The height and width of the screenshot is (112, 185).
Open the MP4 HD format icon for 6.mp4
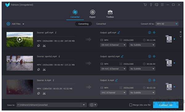169,87
